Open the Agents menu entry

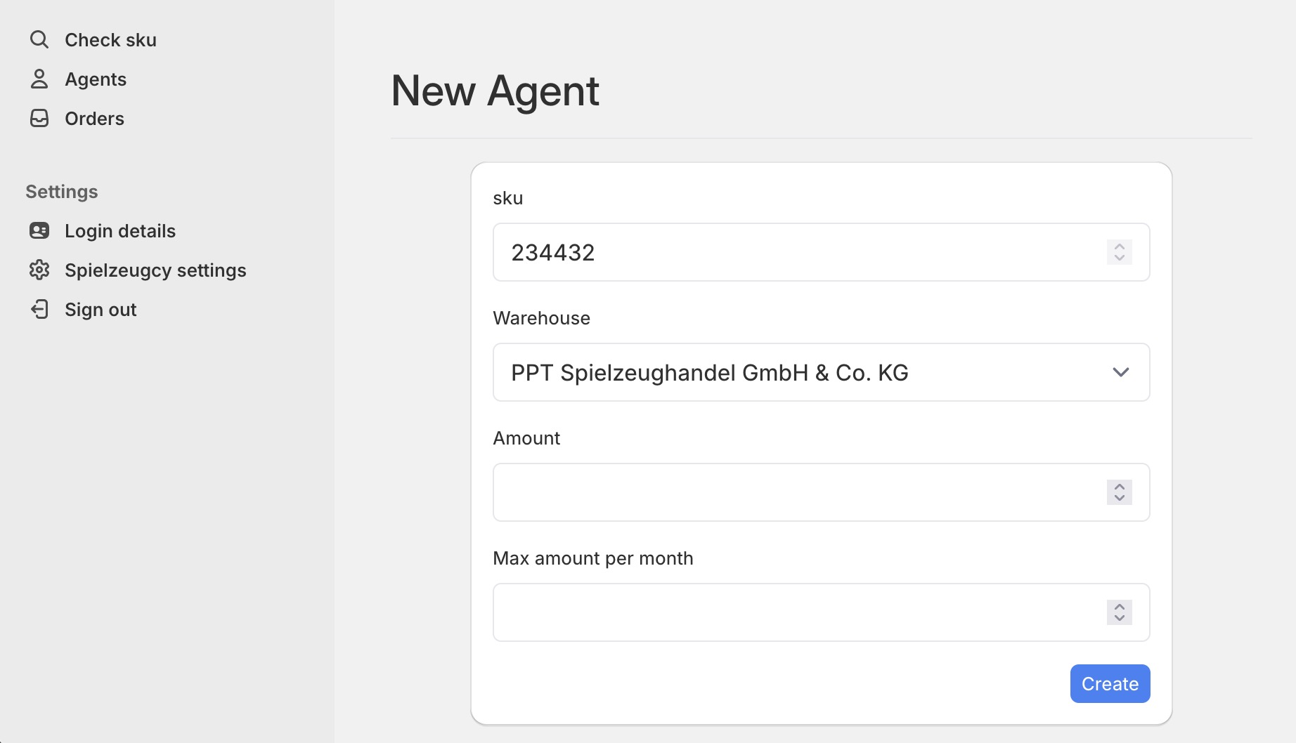(96, 79)
